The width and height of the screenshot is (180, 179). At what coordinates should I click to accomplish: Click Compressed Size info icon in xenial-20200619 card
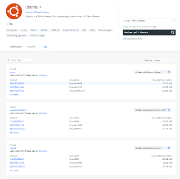tap(171, 118)
